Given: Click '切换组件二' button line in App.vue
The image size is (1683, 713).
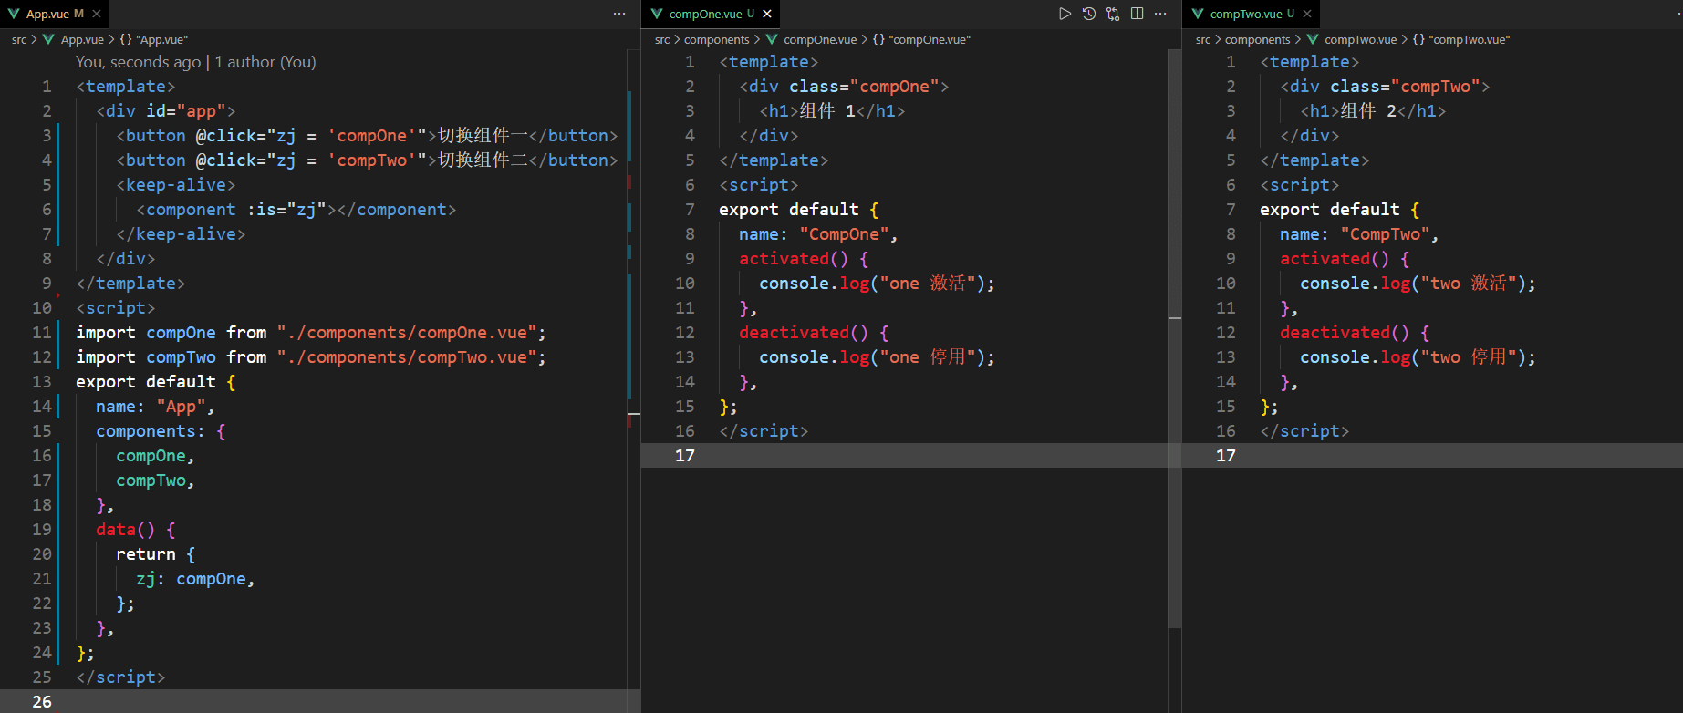Looking at the screenshot, I should pos(367,160).
